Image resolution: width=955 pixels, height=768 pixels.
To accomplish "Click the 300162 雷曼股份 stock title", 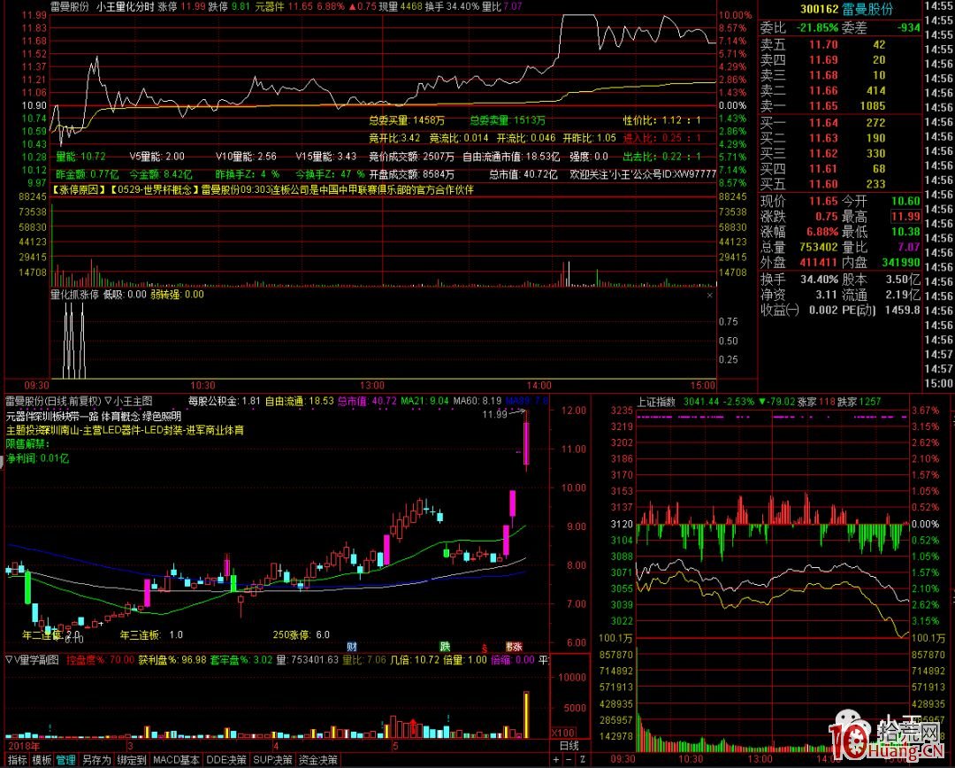I will click(x=846, y=9).
